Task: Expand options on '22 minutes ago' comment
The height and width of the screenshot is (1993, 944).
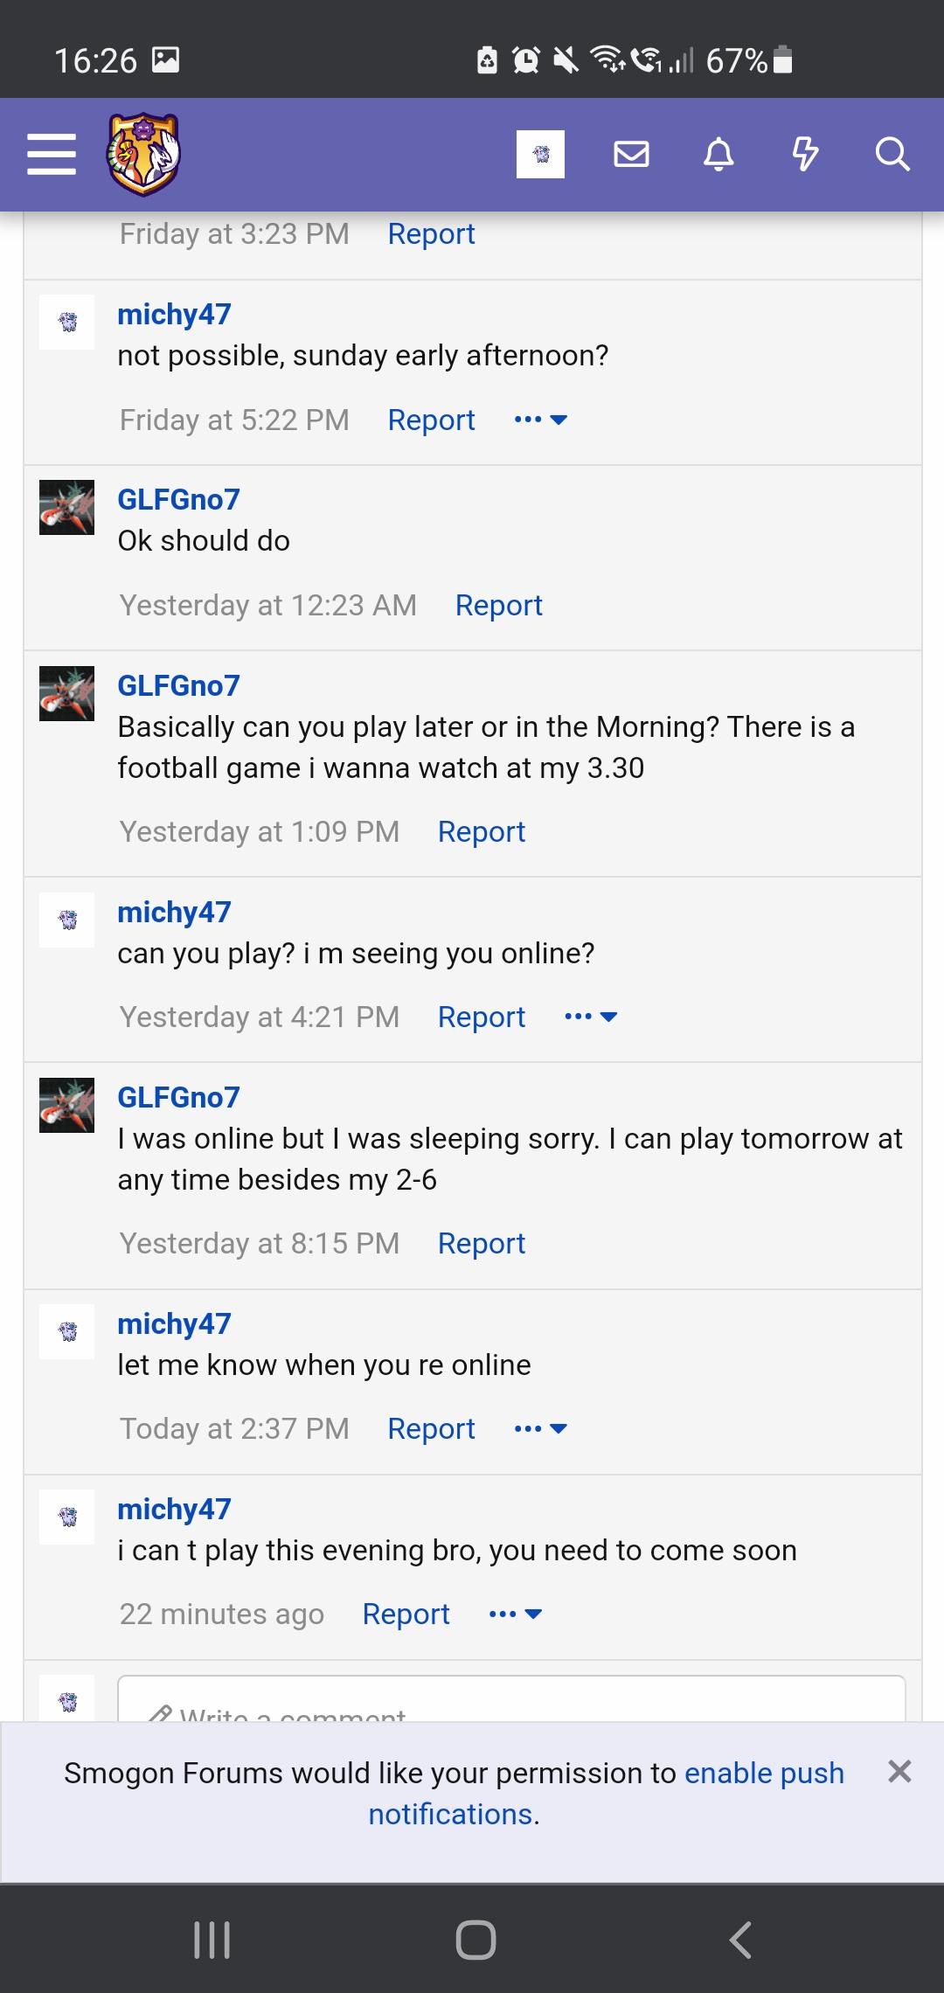Action: click(x=516, y=1615)
